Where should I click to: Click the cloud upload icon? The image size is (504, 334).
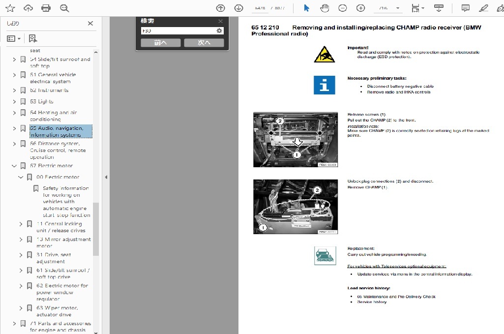pyautogui.click(x=29, y=8)
